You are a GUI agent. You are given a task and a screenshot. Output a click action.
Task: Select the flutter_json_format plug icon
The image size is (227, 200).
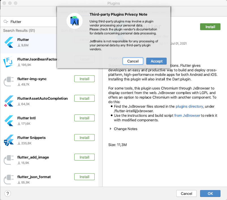9,180
